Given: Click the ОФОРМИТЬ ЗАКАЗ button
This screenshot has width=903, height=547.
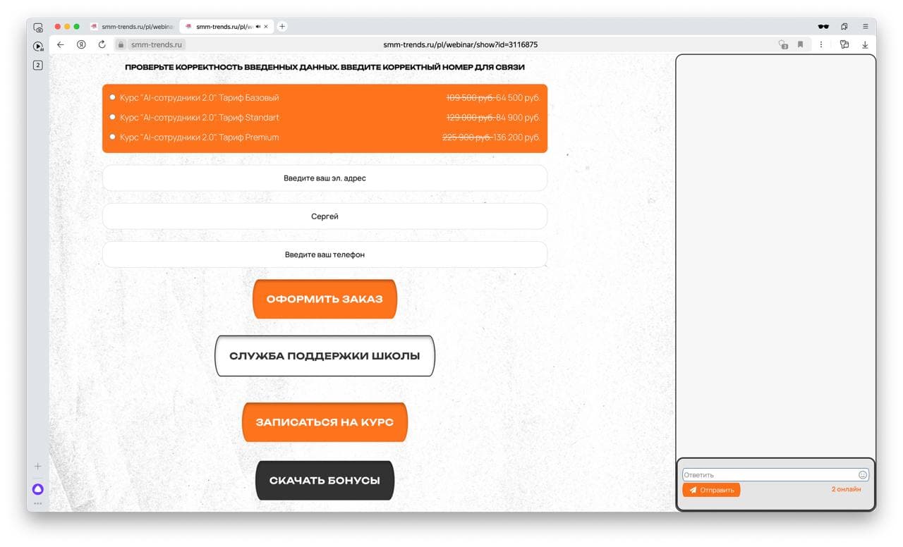Looking at the screenshot, I should (x=325, y=299).
